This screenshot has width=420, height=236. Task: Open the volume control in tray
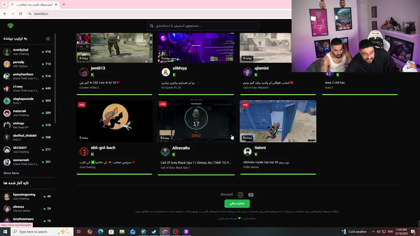tap(378, 232)
